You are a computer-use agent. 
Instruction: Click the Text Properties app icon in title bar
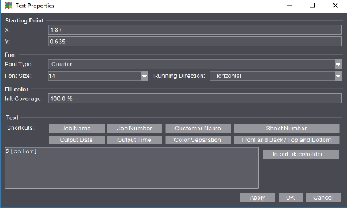click(9, 6)
